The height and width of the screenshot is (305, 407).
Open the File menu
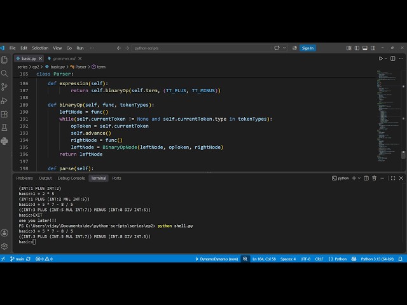(13, 48)
